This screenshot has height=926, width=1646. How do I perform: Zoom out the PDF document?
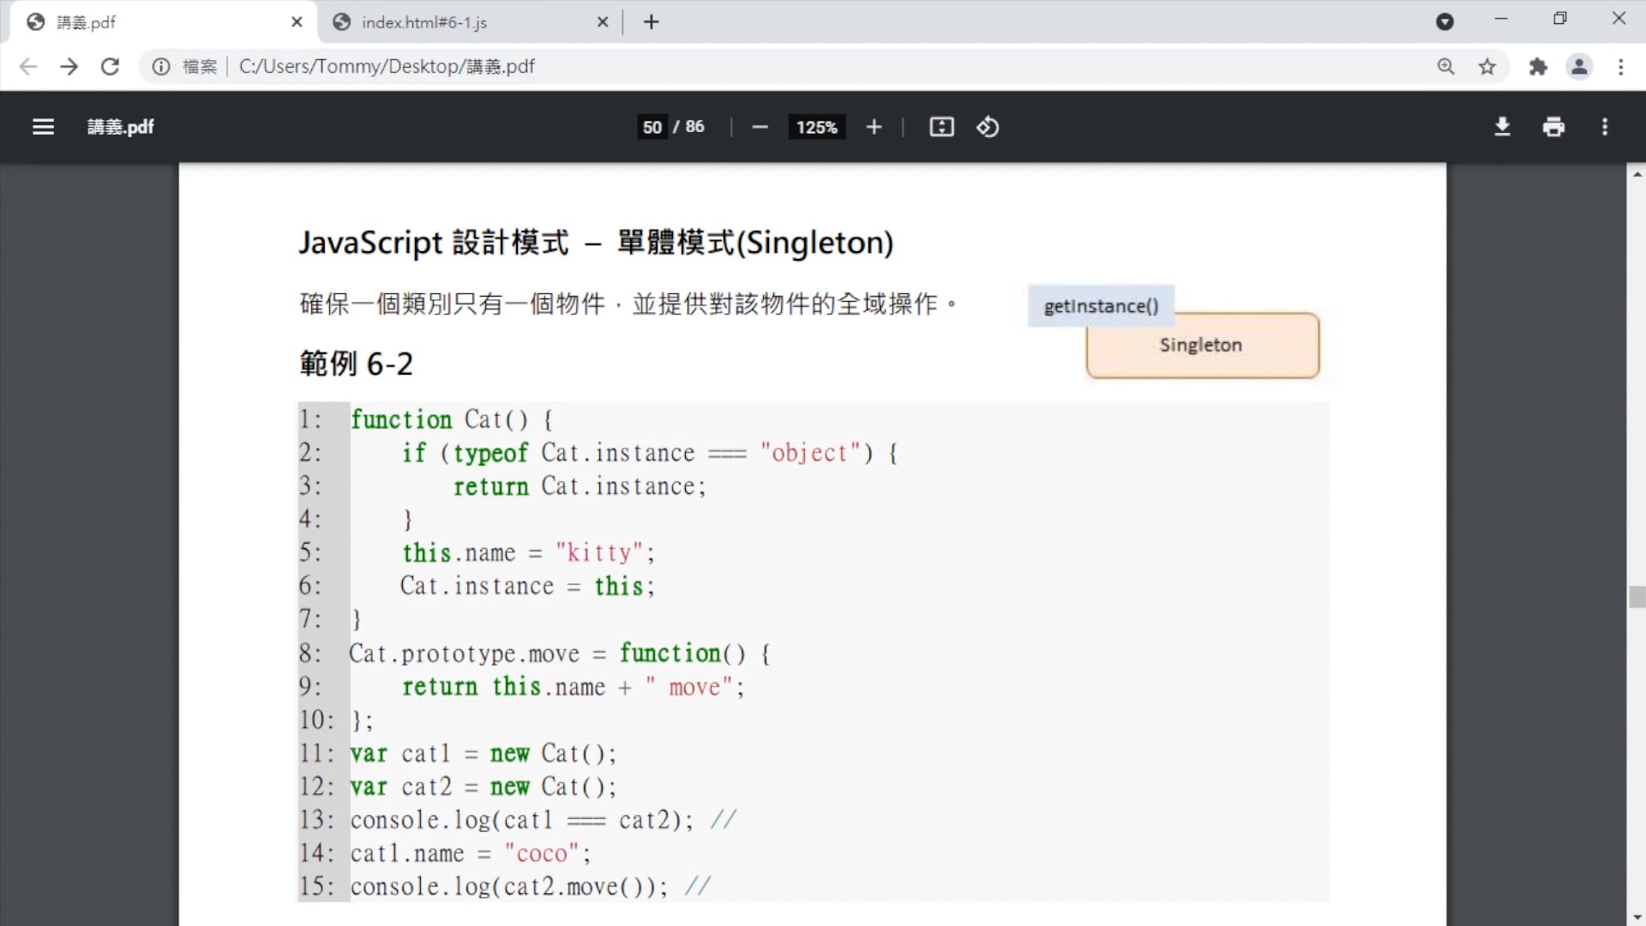coord(760,127)
